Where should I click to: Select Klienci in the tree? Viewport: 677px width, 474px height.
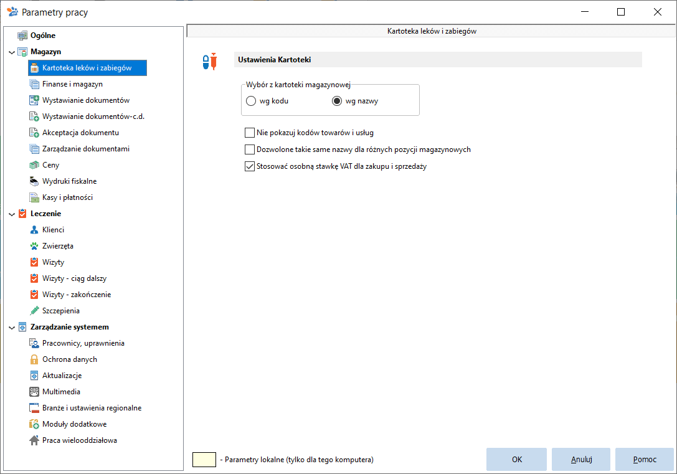[x=53, y=230]
